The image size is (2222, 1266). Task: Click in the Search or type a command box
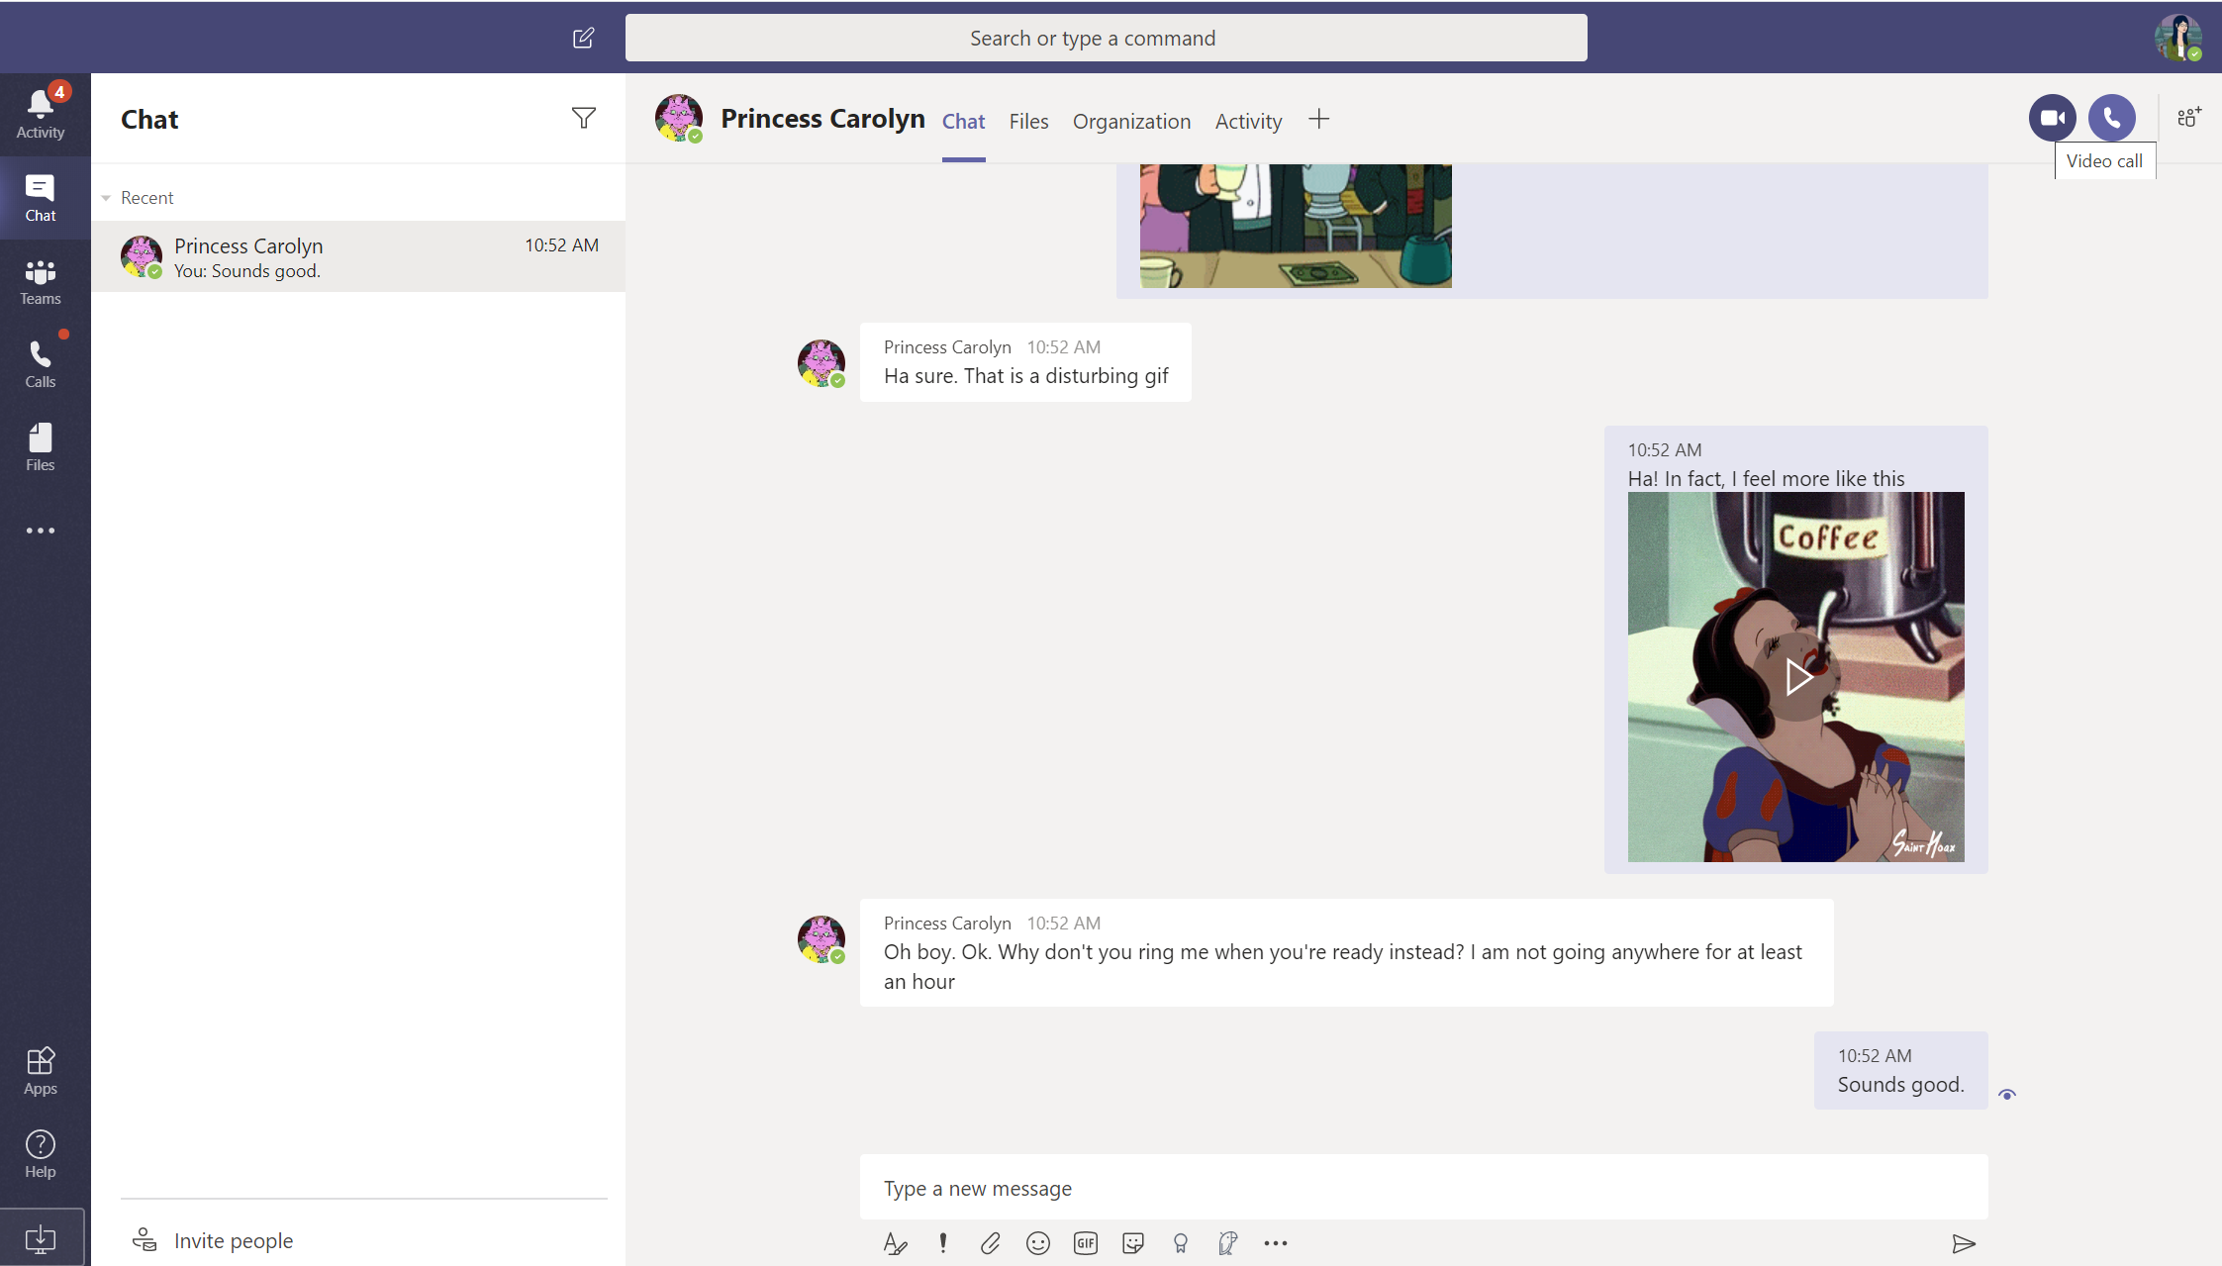pos(1106,38)
